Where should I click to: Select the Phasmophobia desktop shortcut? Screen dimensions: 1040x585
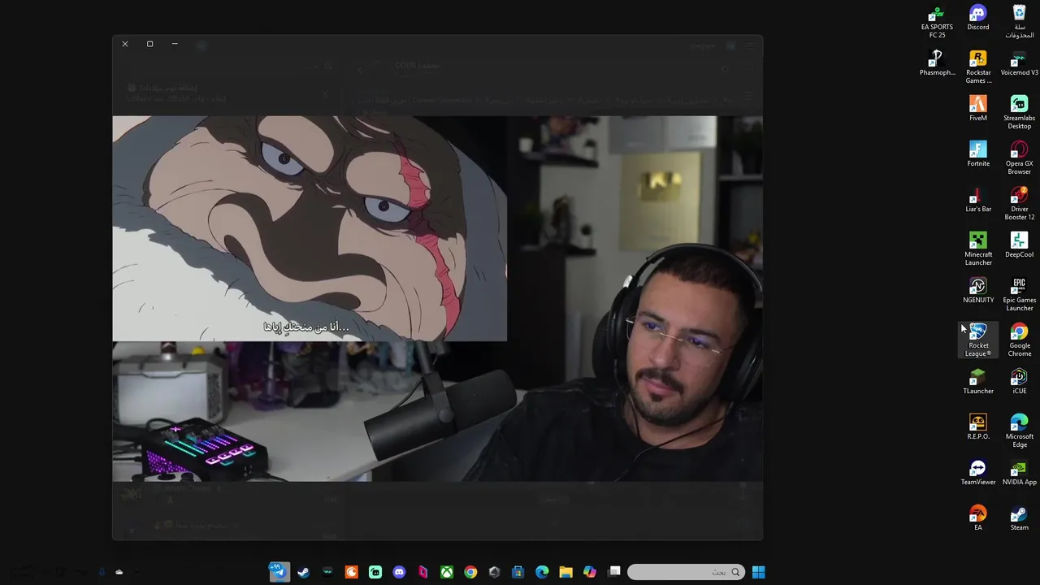[937, 63]
